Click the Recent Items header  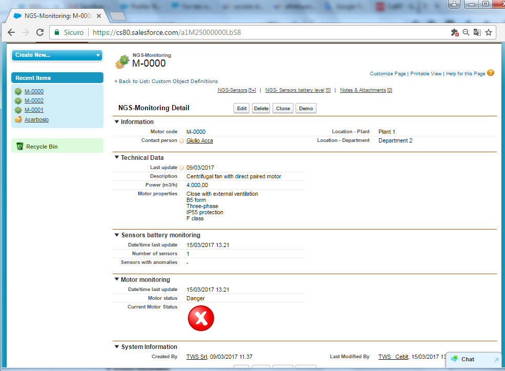[x=57, y=78]
